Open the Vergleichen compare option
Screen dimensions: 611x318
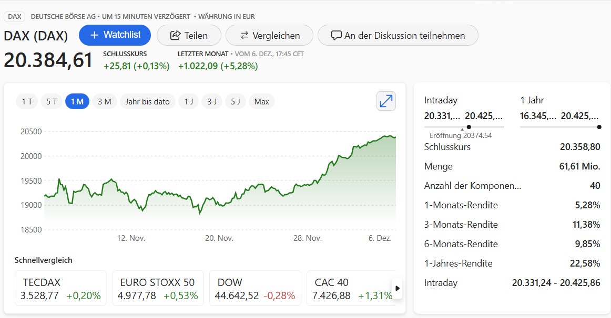pyautogui.click(x=269, y=36)
